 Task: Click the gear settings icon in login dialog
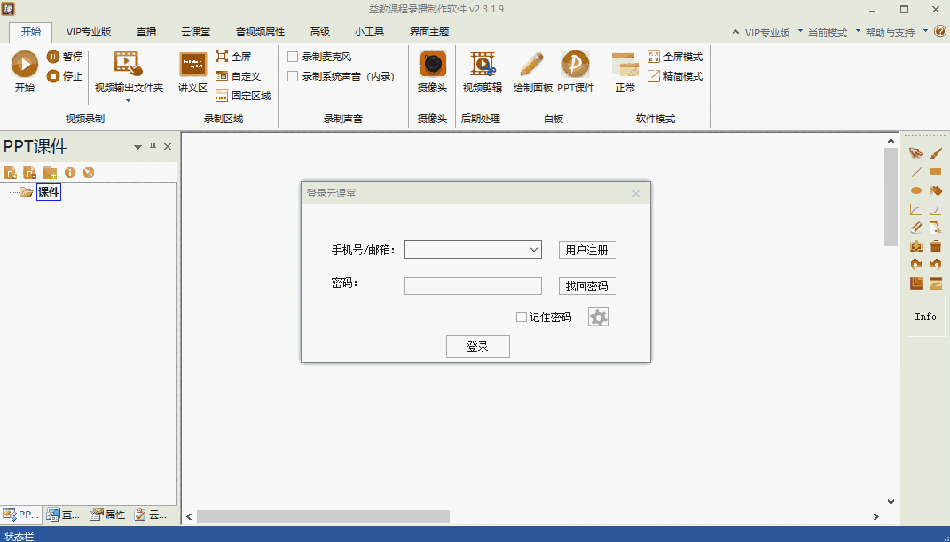[x=599, y=317]
